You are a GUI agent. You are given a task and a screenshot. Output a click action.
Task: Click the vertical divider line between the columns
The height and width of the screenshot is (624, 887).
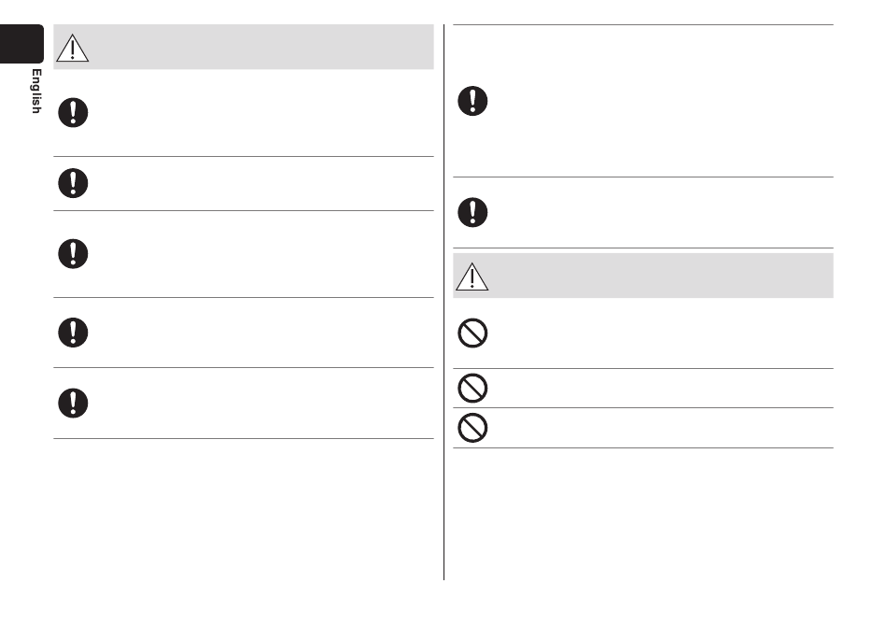[444, 302]
